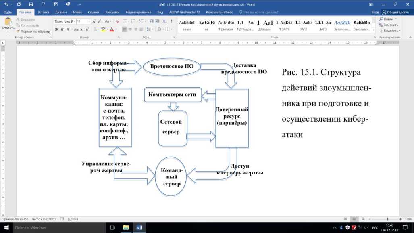Screen dimensions: 414x233
Task: Click the Redo button in quick access toolbar
Action: point(19,4)
